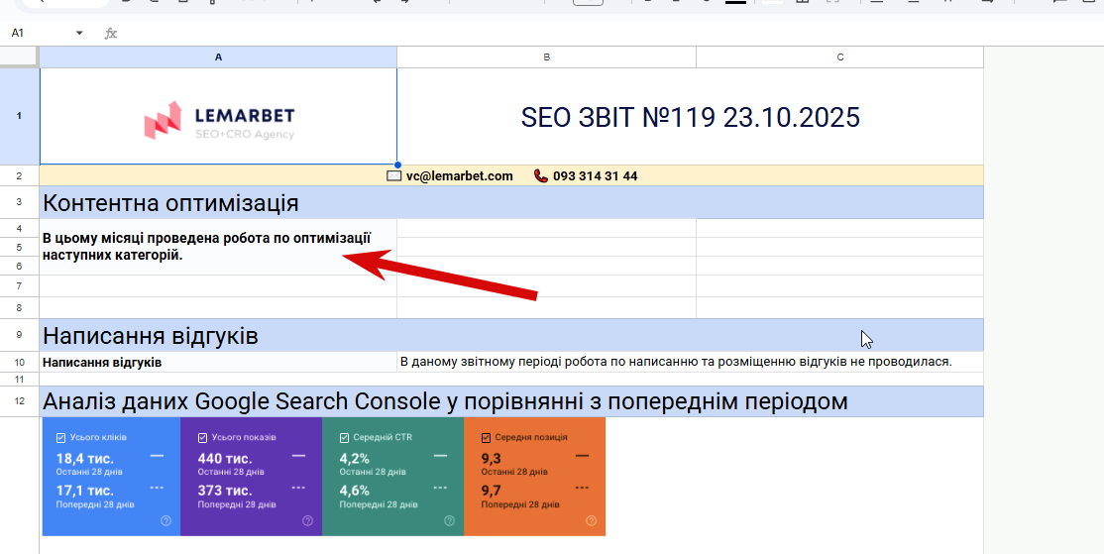Select row 9 header
Image resolution: width=1104 pixels, height=554 pixels.
[x=20, y=335]
